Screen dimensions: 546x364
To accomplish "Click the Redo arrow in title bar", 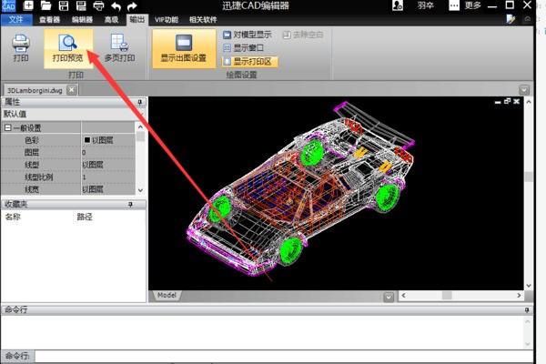I will [133, 6].
